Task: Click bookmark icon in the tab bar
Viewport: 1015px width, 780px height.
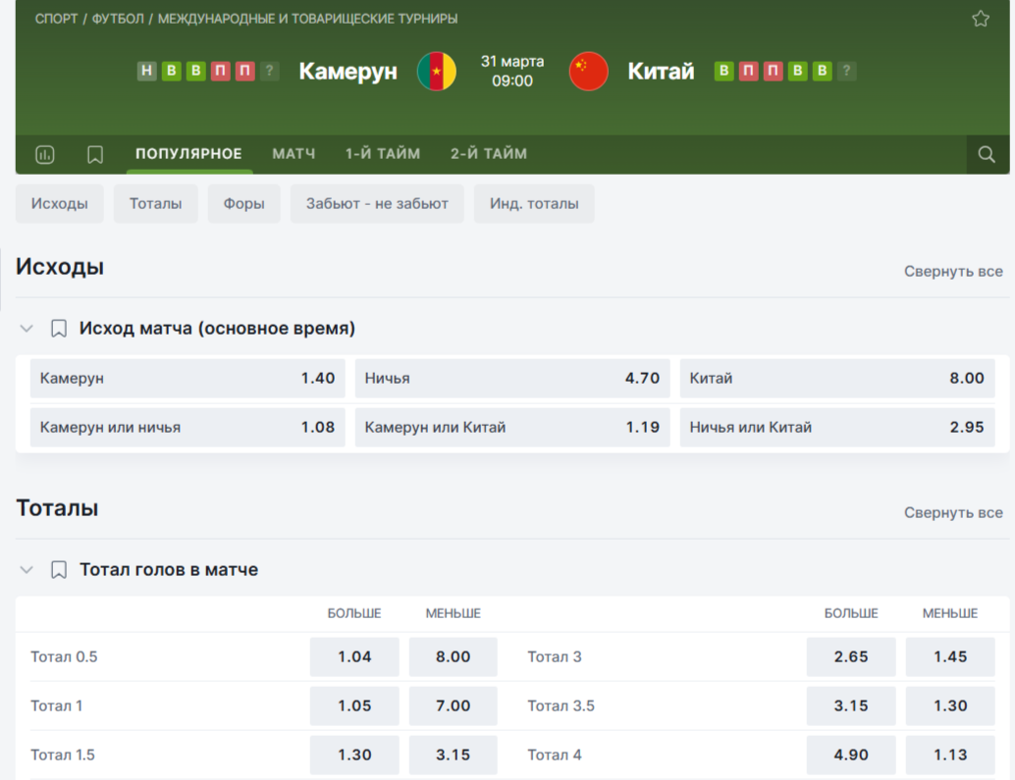Action: pos(95,154)
